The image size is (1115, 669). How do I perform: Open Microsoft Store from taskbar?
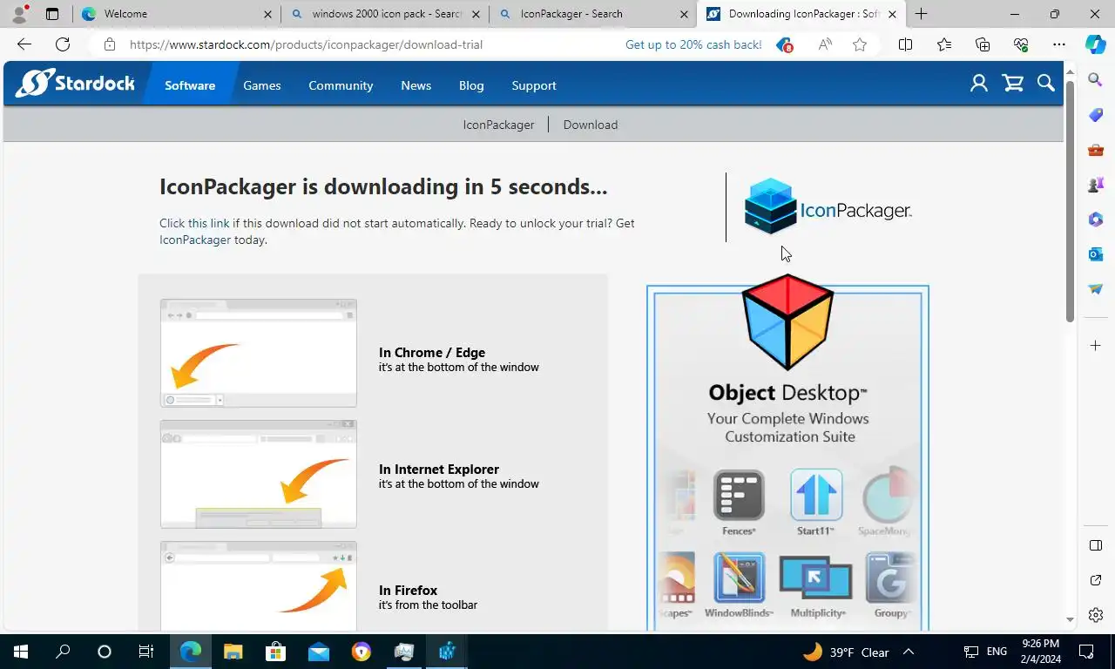275,652
